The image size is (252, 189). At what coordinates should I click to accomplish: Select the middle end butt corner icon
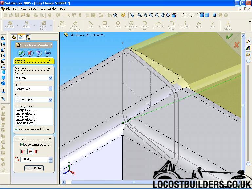pos(30,151)
